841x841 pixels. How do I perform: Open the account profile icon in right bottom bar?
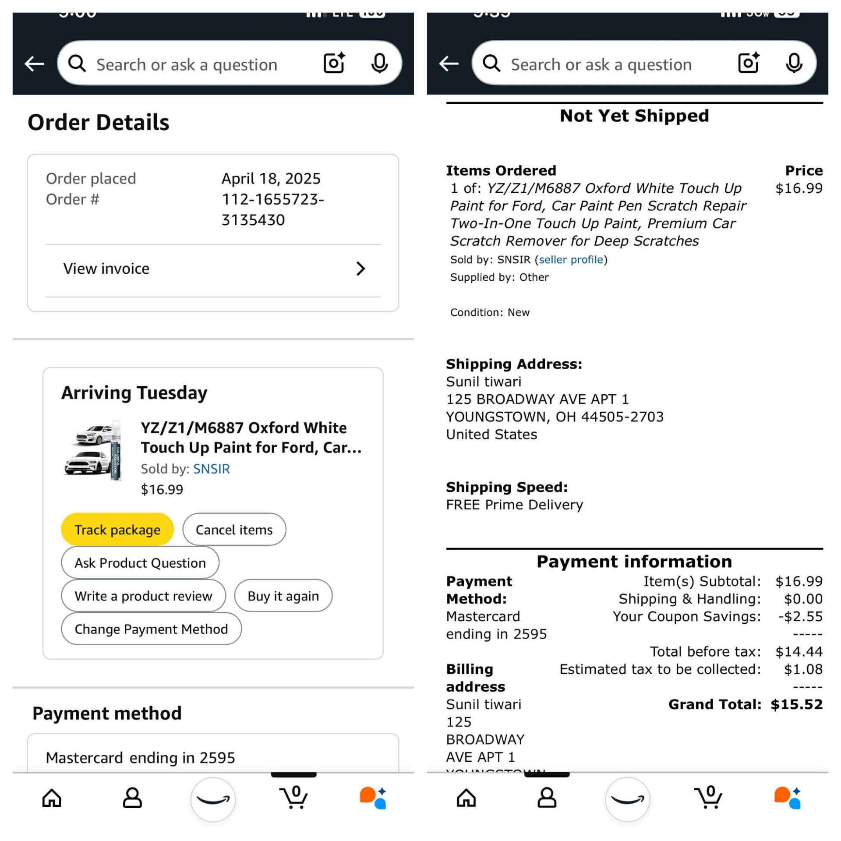coord(547,798)
